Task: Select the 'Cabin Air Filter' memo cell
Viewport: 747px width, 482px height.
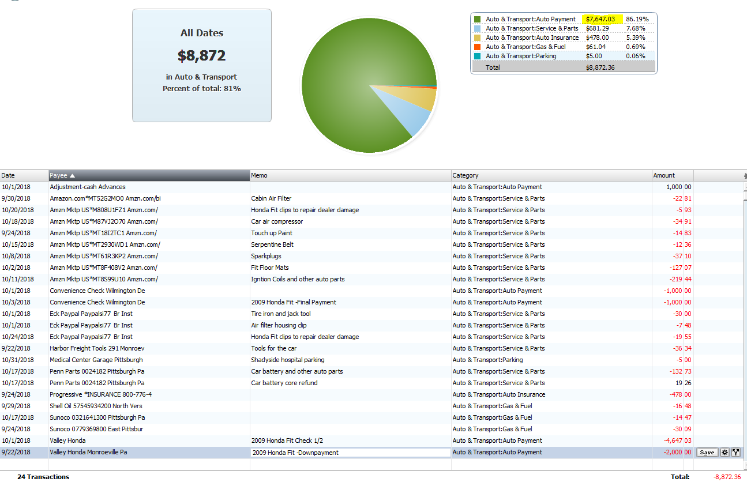Action: coord(350,198)
